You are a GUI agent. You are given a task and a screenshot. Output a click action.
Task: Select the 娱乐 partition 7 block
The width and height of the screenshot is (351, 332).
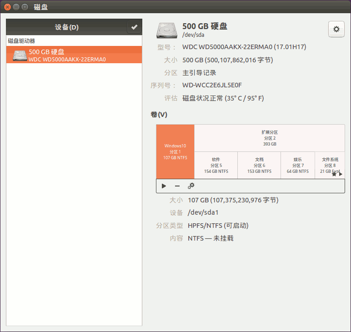pyautogui.click(x=298, y=165)
